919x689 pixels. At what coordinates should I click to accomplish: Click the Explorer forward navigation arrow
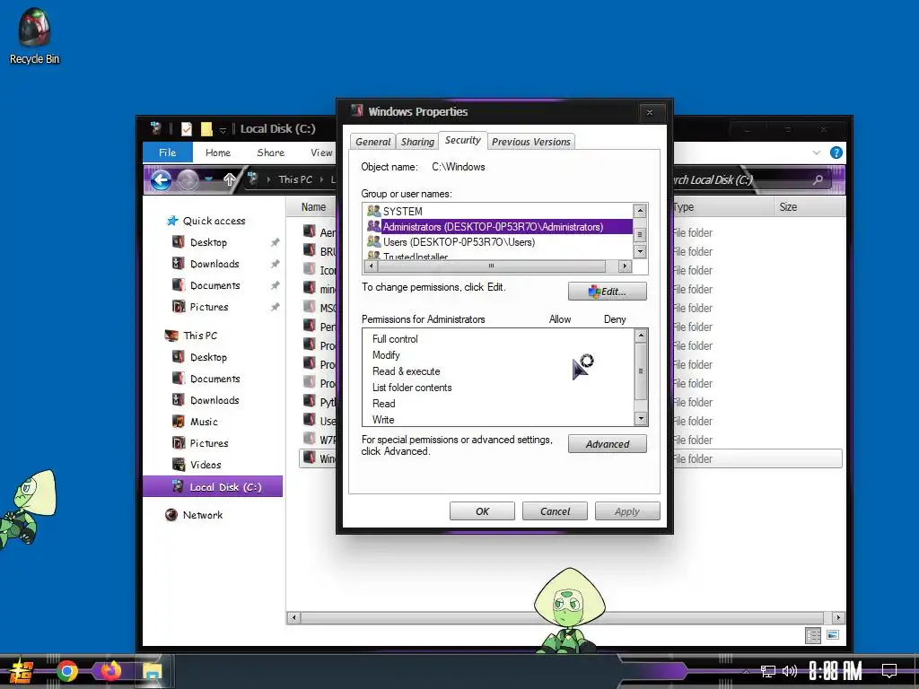tap(188, 179)
